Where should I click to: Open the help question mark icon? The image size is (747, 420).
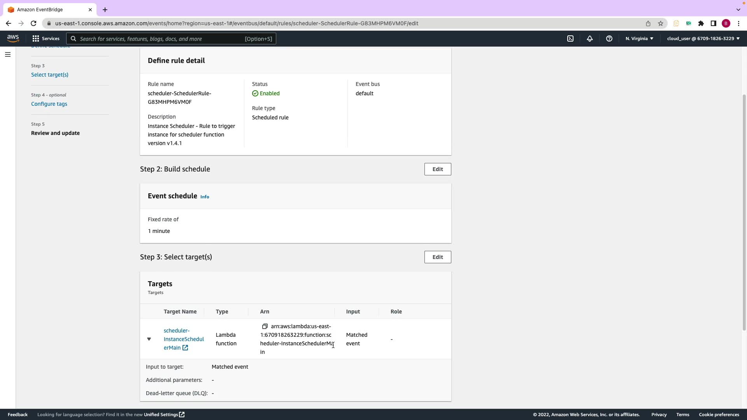point(609,38)
